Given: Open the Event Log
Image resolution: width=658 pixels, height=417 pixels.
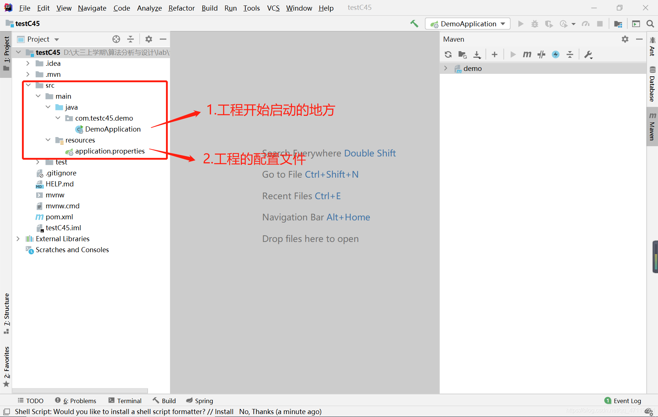Looking at the screenshot, I should [x=623, y=401].
